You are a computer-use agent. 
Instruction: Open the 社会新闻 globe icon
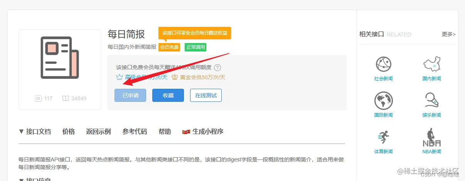[383, 65]
